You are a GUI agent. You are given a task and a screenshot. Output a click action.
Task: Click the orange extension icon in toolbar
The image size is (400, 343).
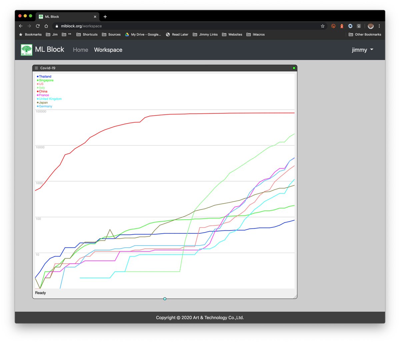click(x=333, y=26)
